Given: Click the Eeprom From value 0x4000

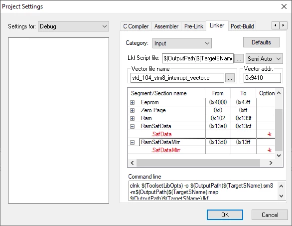Looking at the screenshot, I should point(218,102).
